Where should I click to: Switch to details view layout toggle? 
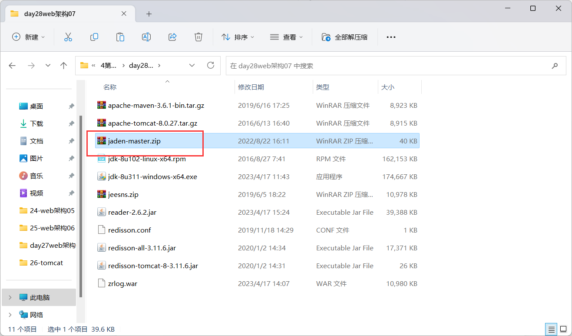tap(551, 329)
